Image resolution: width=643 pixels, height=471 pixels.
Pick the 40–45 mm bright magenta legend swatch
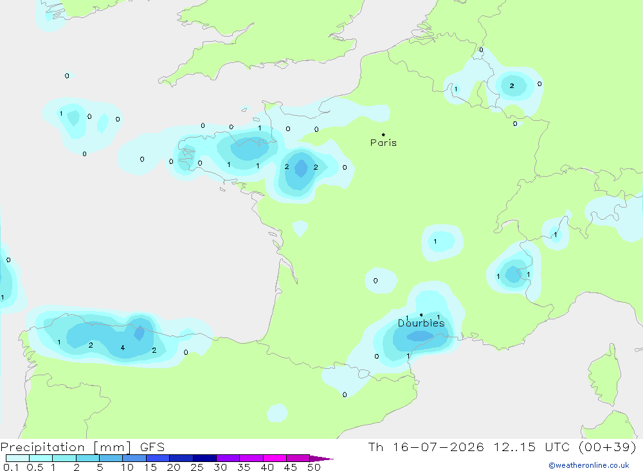click(x=275, y=458)
